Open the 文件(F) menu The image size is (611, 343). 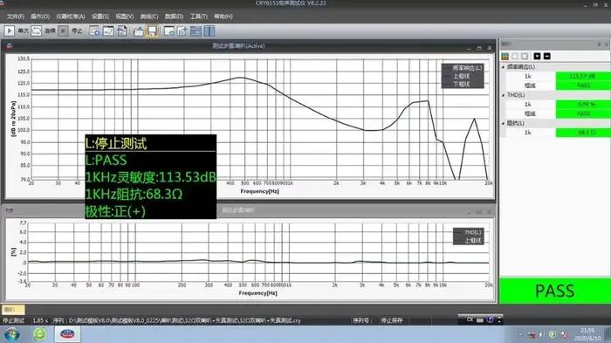[16, 17]
